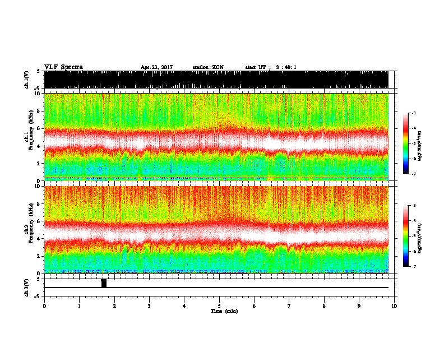Viewport: 444px width, 343px height.
Task: Select the 'ch.3(V)' axis label
Action: click(26, 288)
